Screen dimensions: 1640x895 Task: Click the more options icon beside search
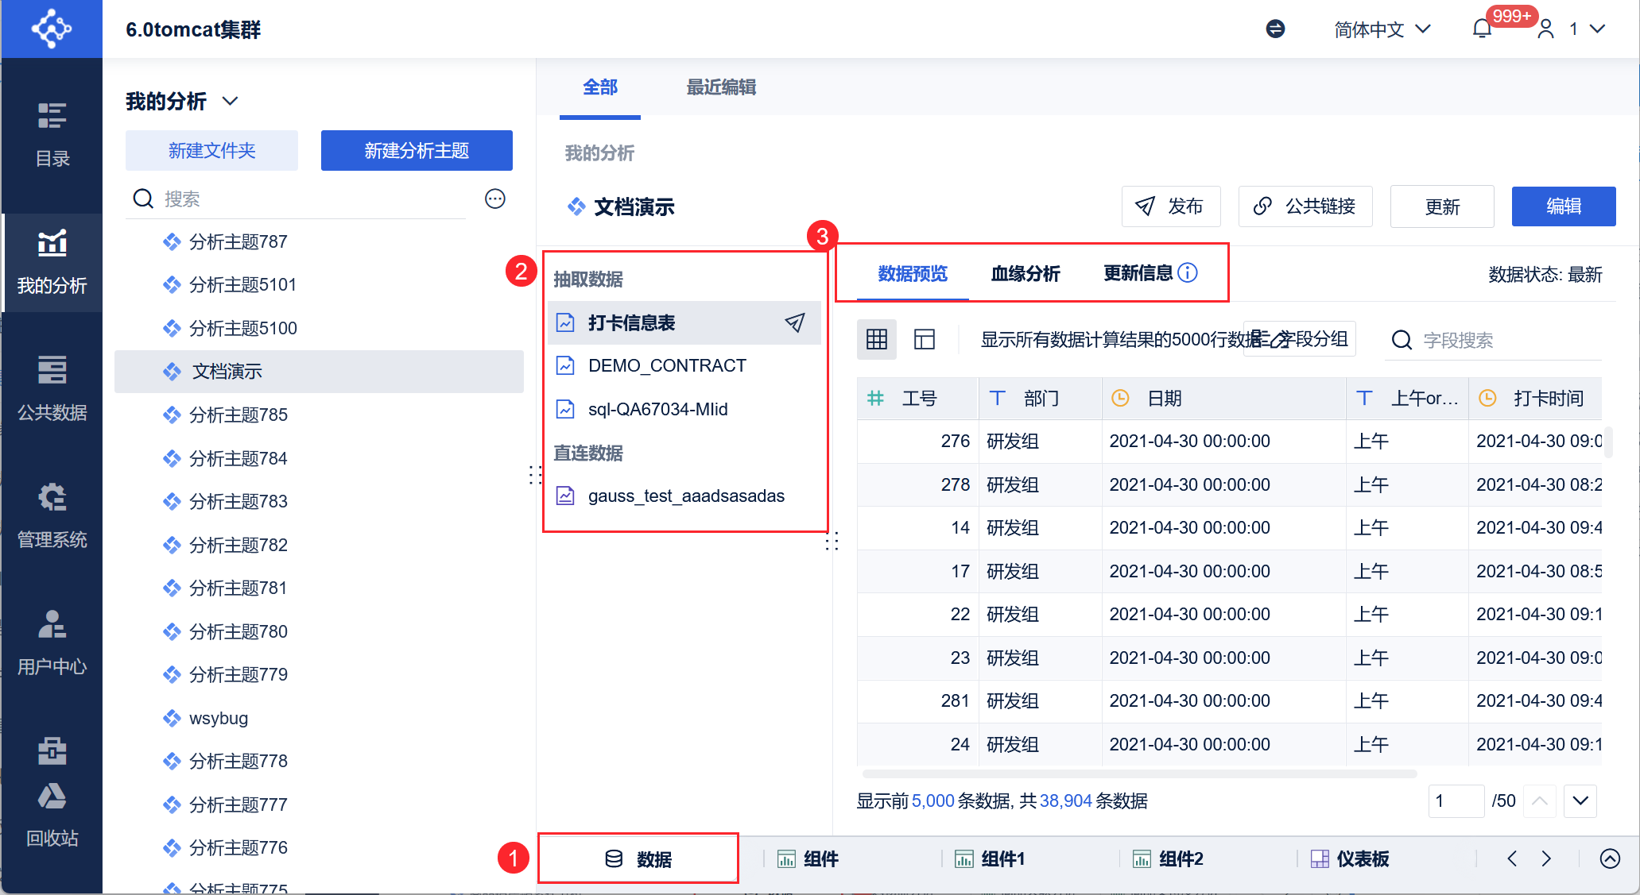[x=495, y=199]
